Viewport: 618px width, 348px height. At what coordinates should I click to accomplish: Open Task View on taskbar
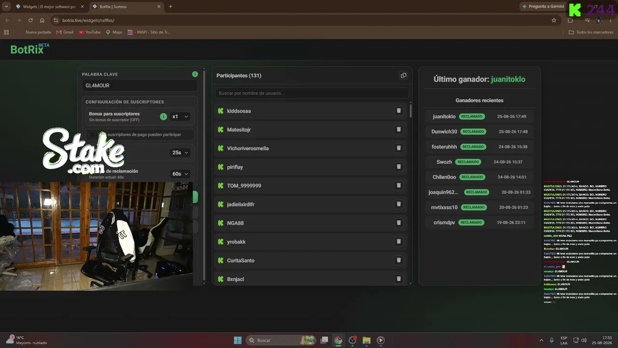[324, 340]
